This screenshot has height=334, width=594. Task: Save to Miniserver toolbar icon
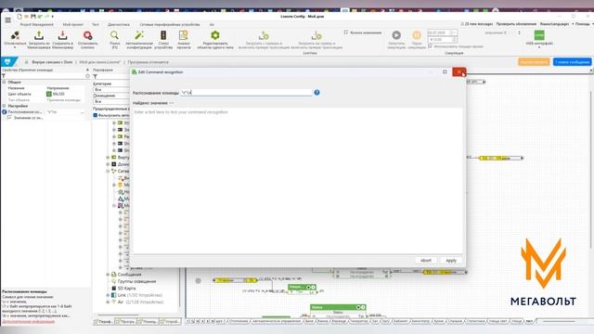[62, 35]
